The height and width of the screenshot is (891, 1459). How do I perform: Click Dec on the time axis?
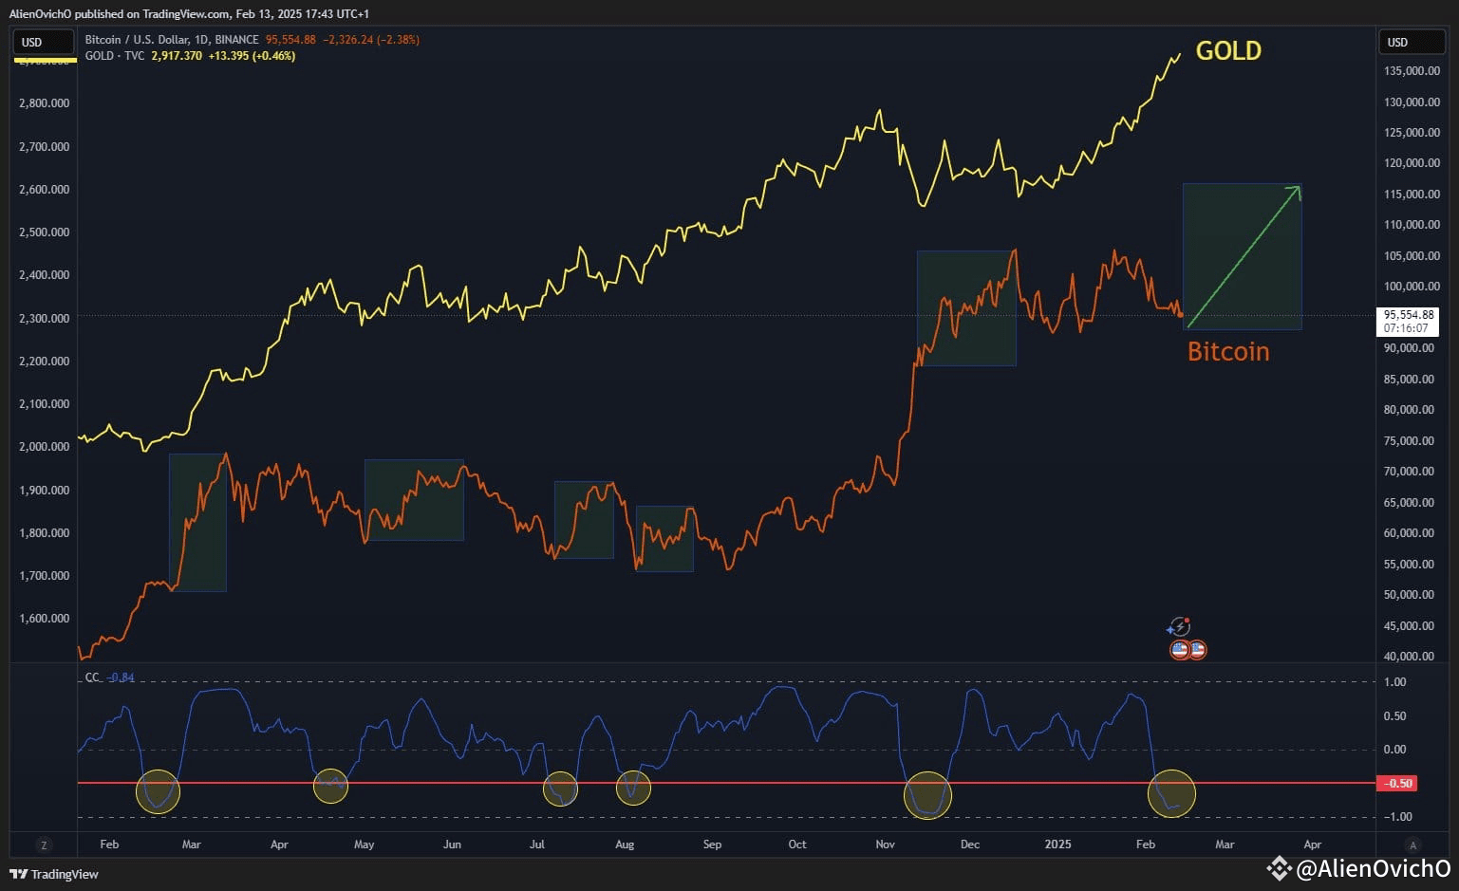point(970,845)
